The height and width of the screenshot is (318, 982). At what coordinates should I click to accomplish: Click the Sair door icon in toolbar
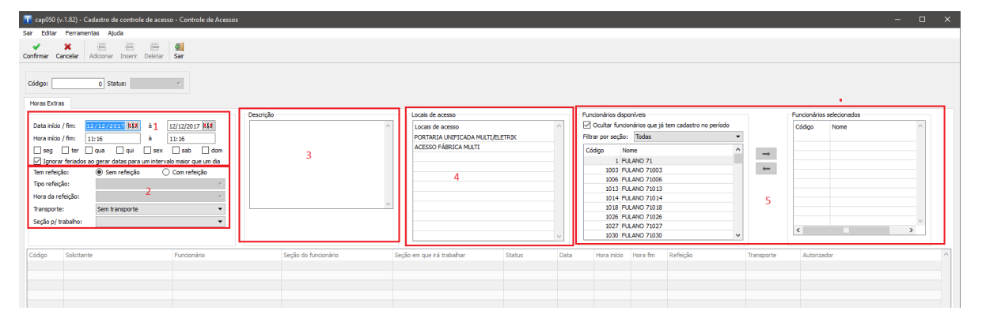tap(179, 47)
